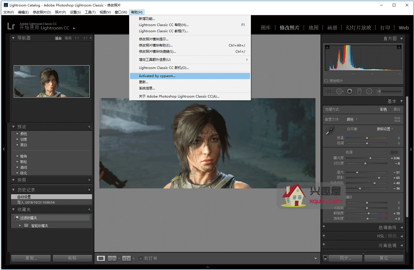The image size is (414, 270).
Task: Open About Adobe Photoshop Lightroom Classic CC
Action: 190,96
